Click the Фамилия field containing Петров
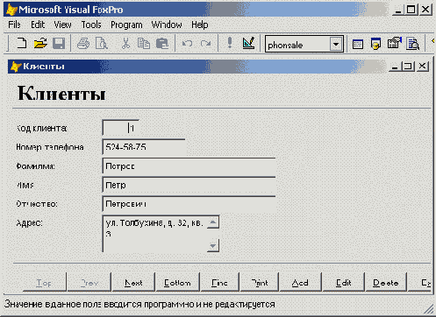The width and height of the screenshot is (436, 317). (189, 166)
